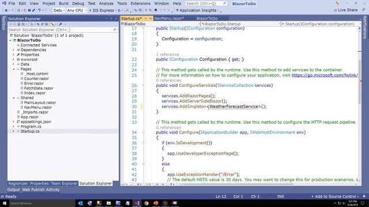The height and width of the screenshot is (207, 369).
Task: Click Save All in the main toolbar
Action: click(33, 10)
